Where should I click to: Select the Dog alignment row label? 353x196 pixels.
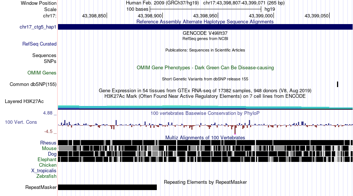(52, 154)
